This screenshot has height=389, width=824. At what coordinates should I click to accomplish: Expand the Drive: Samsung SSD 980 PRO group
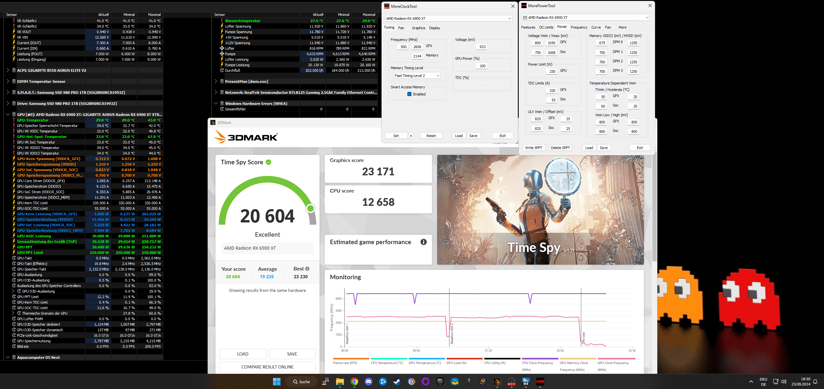tap(7, 103)
